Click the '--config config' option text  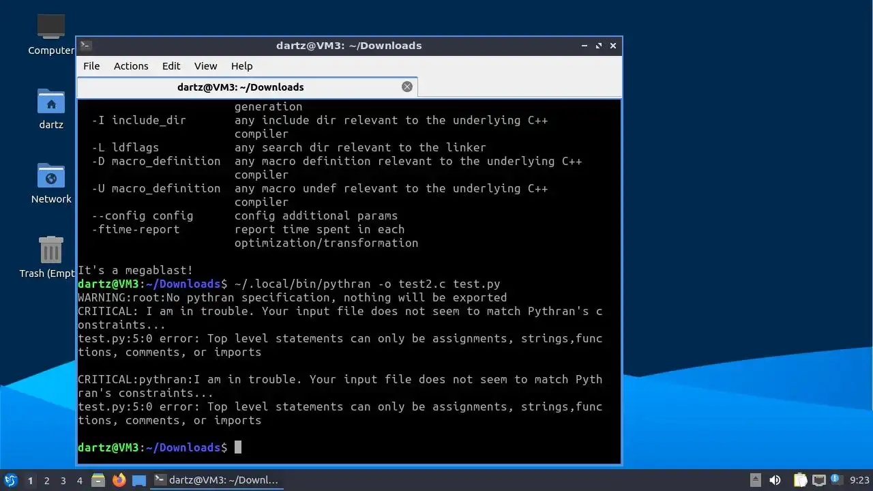[143, 215]
